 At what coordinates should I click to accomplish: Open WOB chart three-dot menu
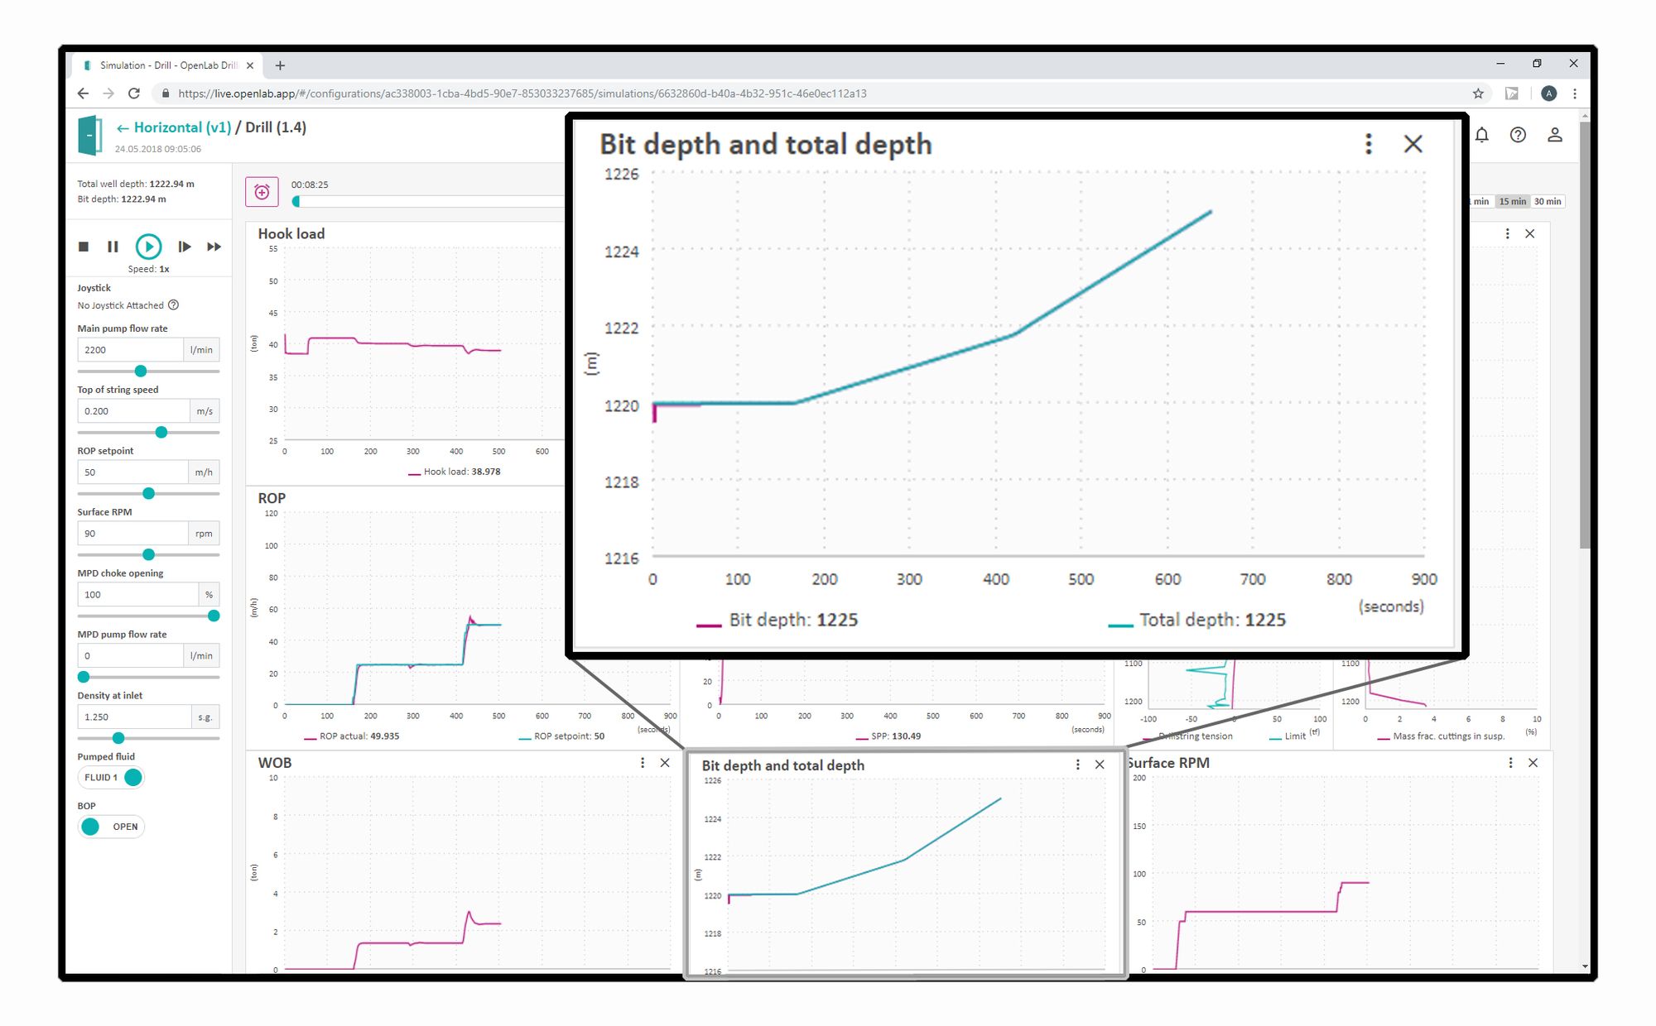point(643,763)
